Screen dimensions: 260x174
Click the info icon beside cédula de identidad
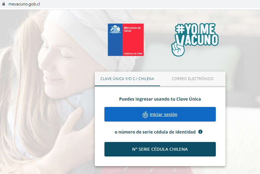(200, 132)
